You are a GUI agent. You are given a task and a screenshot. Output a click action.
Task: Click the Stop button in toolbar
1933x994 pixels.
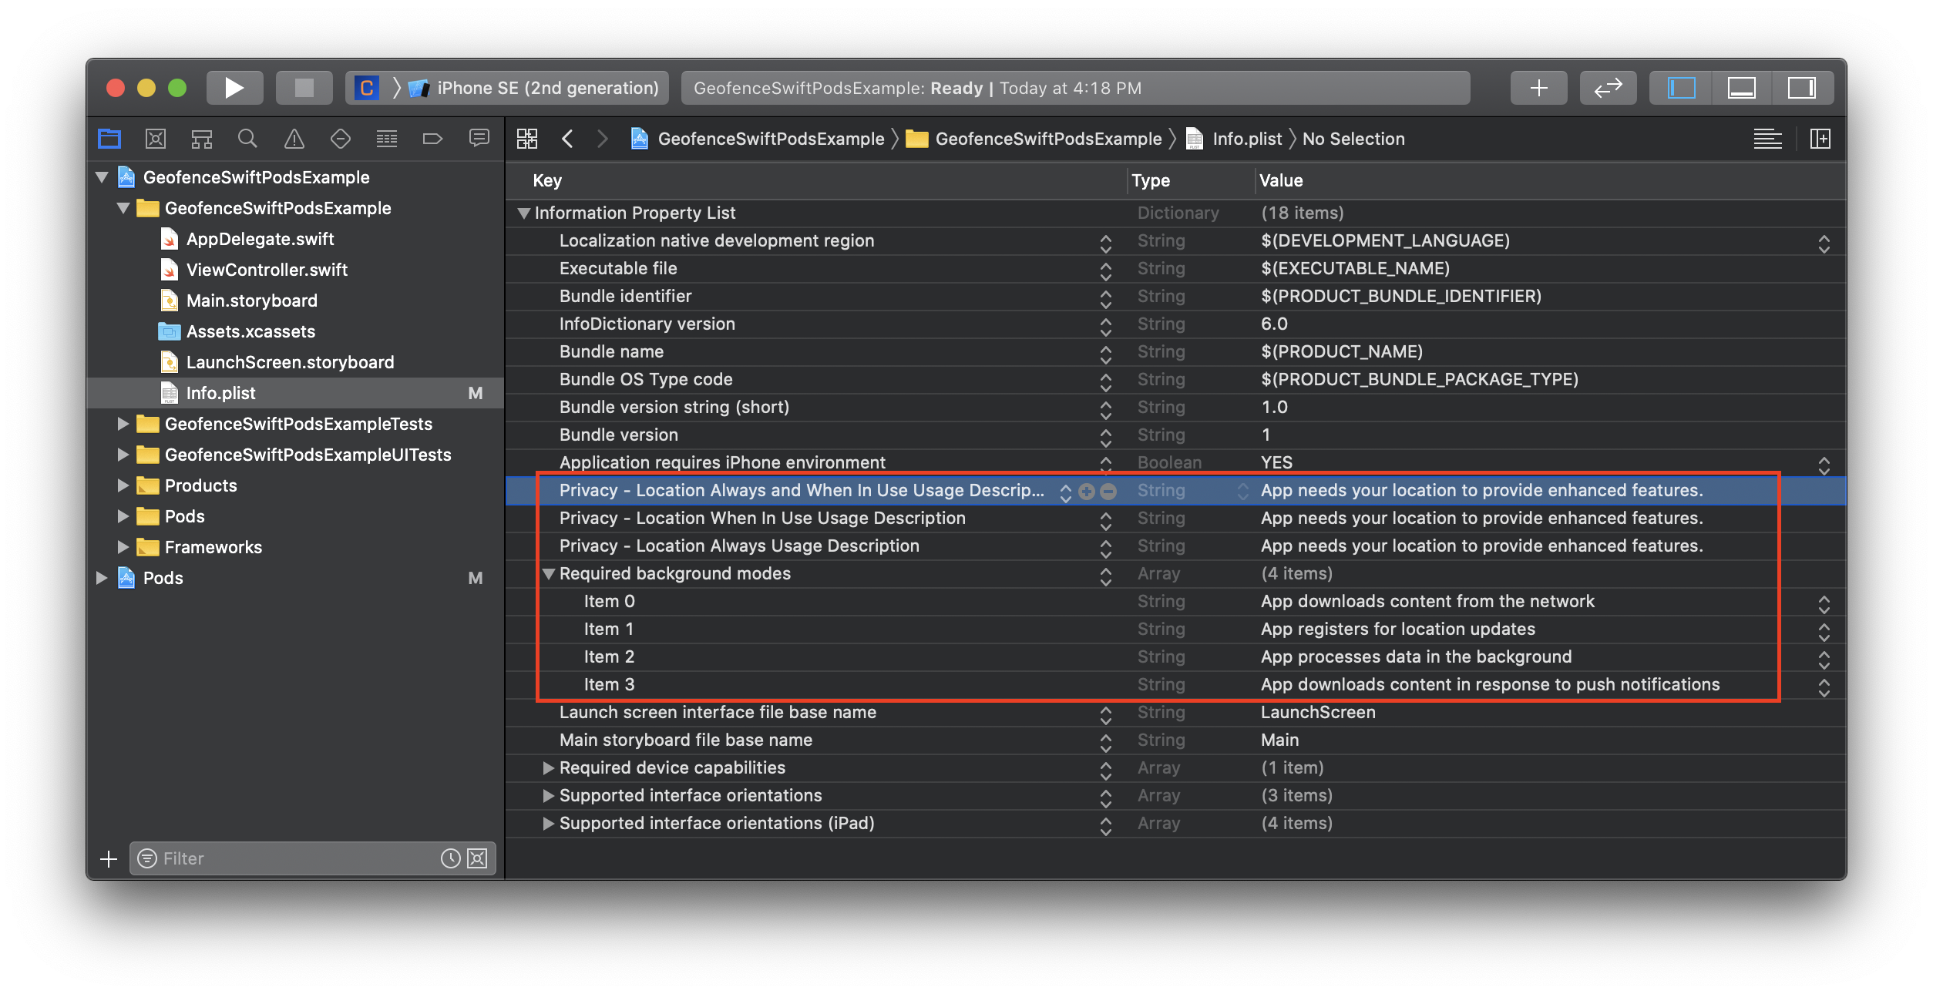(304, 88)
